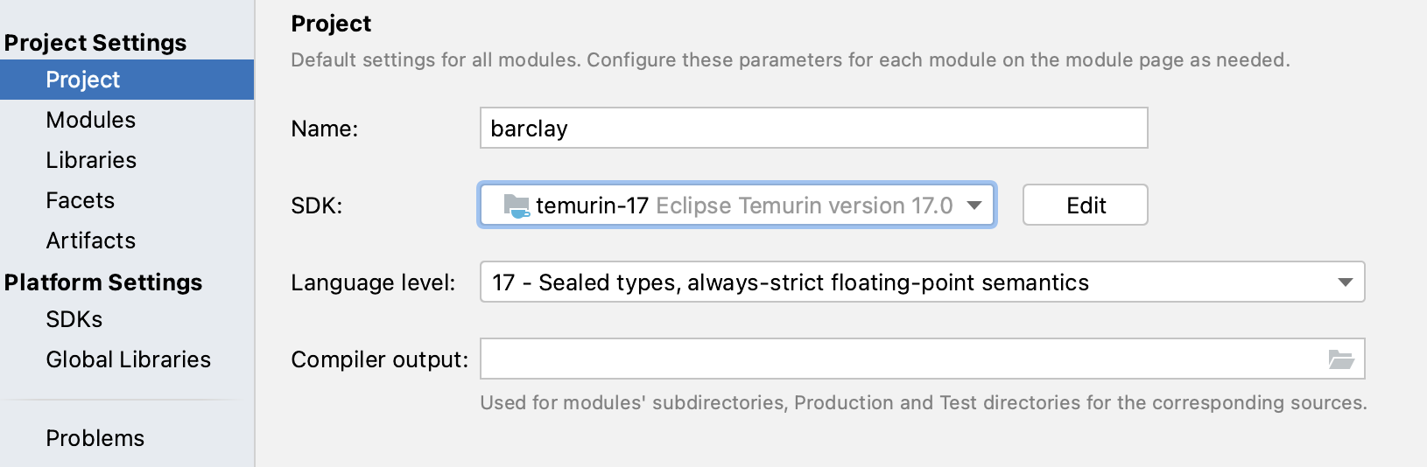Show the Problems page
This screenshot has height=467, width=1427.
pos(95,438)
